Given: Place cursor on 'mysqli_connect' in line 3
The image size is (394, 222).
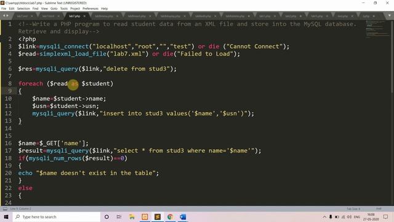Looking at the screenshot, I should tap(64, 47).
